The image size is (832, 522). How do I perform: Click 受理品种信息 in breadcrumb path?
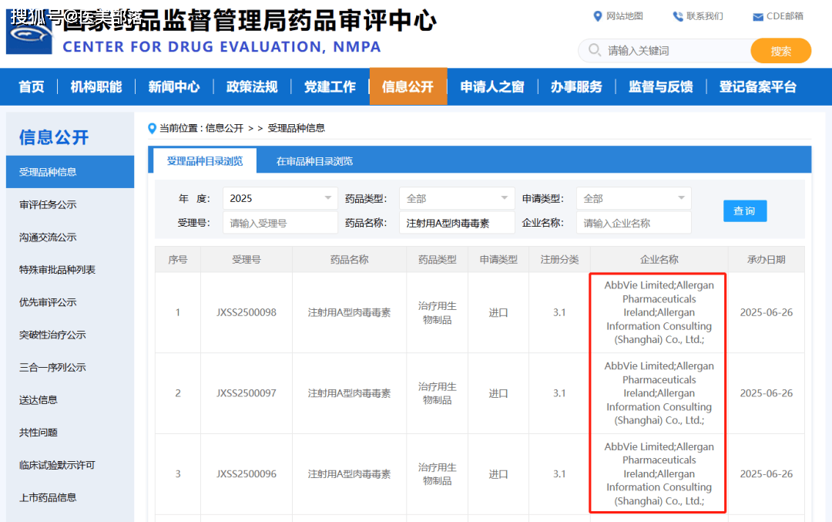coord(296,129)
